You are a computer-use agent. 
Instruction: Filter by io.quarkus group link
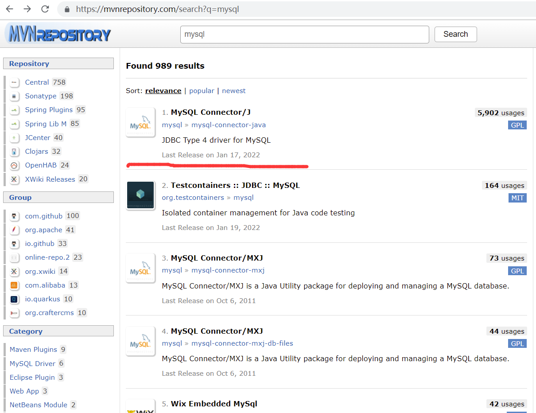pyautogui.click(x=43, y=299)
